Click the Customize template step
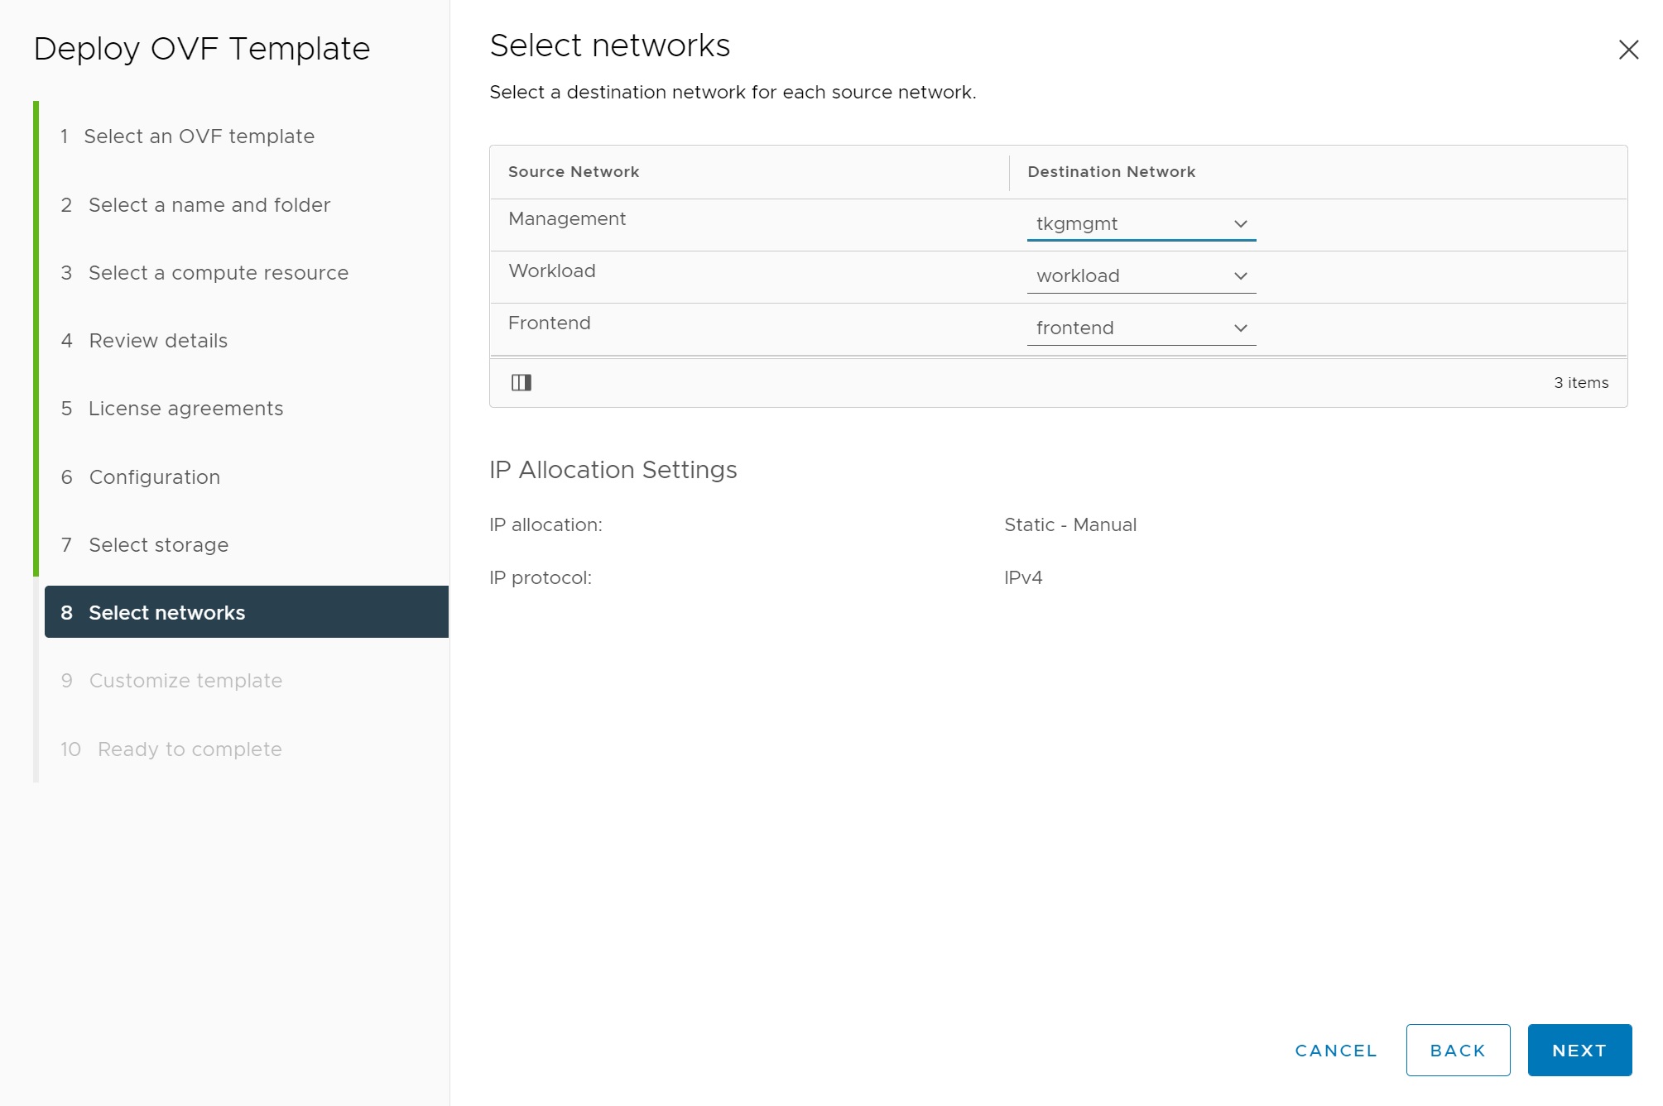Image resolution: width=1663 pixels, height=1106 pixels. click(185, 681)
